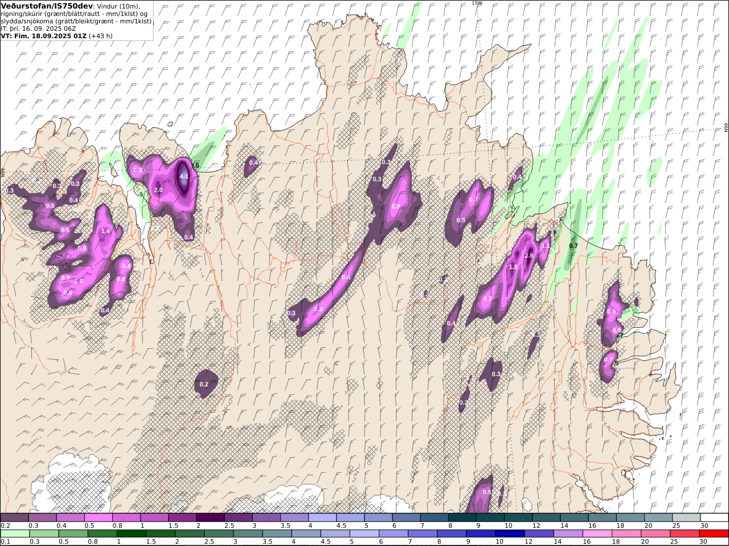The image size is (729, 546).
Task: Click the 1.1 precipitation value label
Action: pos(546,246)
